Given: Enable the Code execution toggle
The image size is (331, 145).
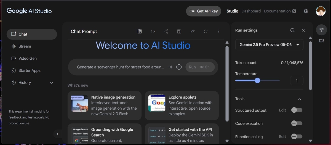Looking at the screenshot, I should point(297,123).
